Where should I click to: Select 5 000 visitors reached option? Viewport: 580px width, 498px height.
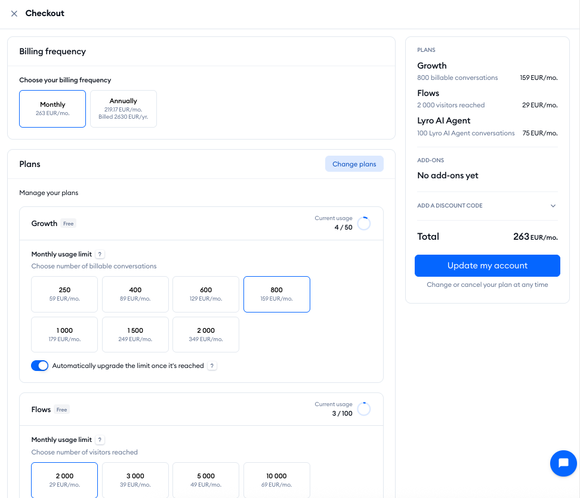(x=206, y=480)
